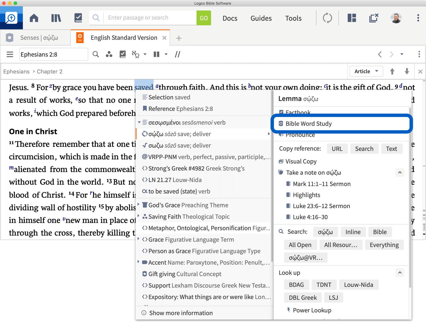Viewport: 426px width, 323px height.
Task: Click the double-slash text comparison icon
Action: [177, 54]
